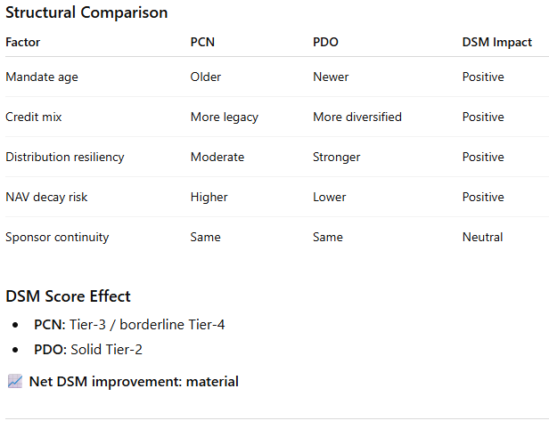Select the PDO Solid Tier-2 bullet item

click(x=101, y=350)
